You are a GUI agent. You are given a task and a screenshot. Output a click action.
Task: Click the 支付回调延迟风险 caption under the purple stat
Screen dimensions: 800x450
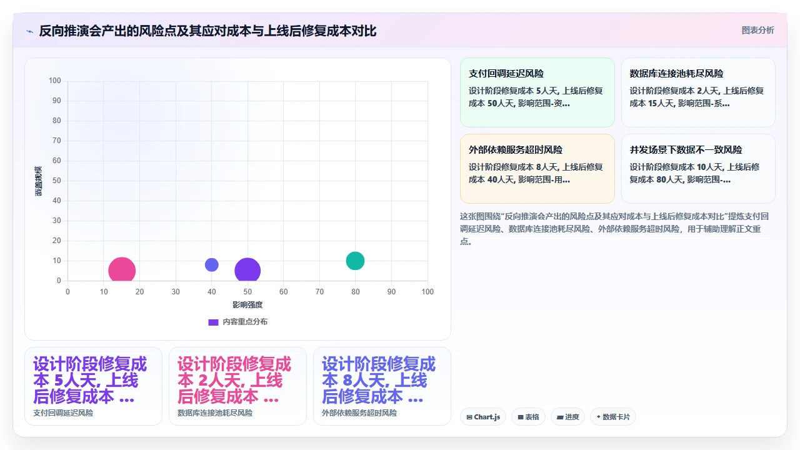coord(63,413)
